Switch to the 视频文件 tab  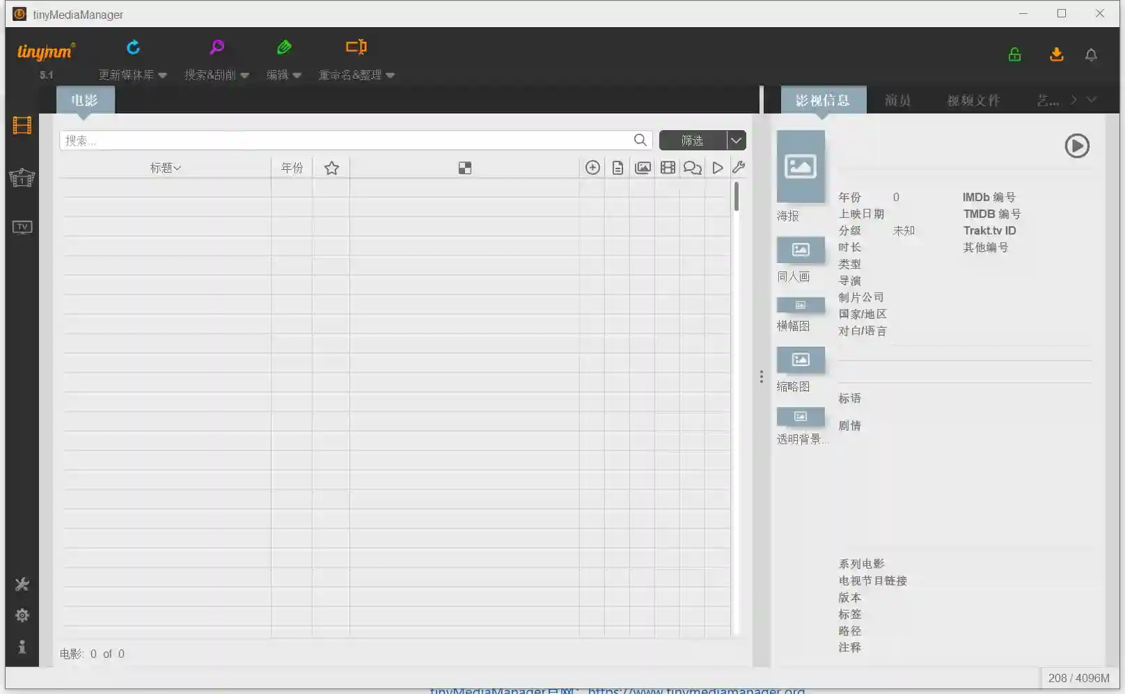[973, 100]
